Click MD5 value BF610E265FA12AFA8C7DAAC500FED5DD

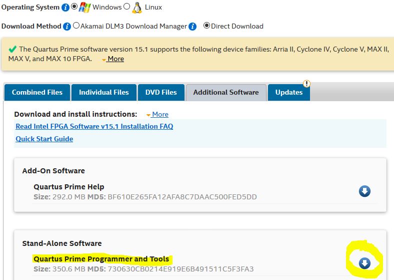(182, 197)
